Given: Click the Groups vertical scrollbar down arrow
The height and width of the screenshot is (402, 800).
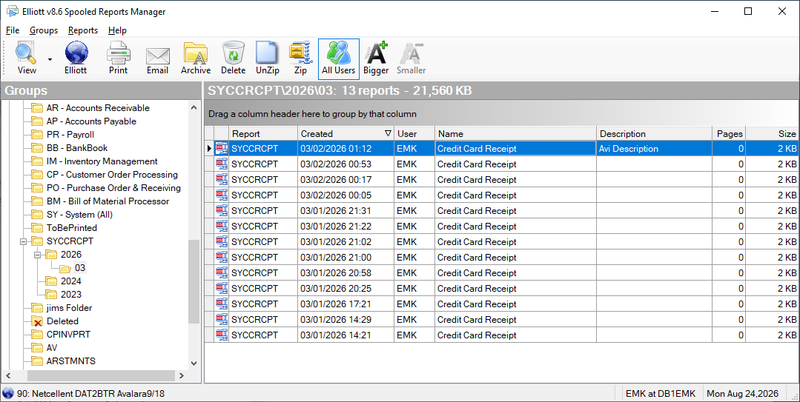Looking at the screenshot, I should [x=194, y=364].
